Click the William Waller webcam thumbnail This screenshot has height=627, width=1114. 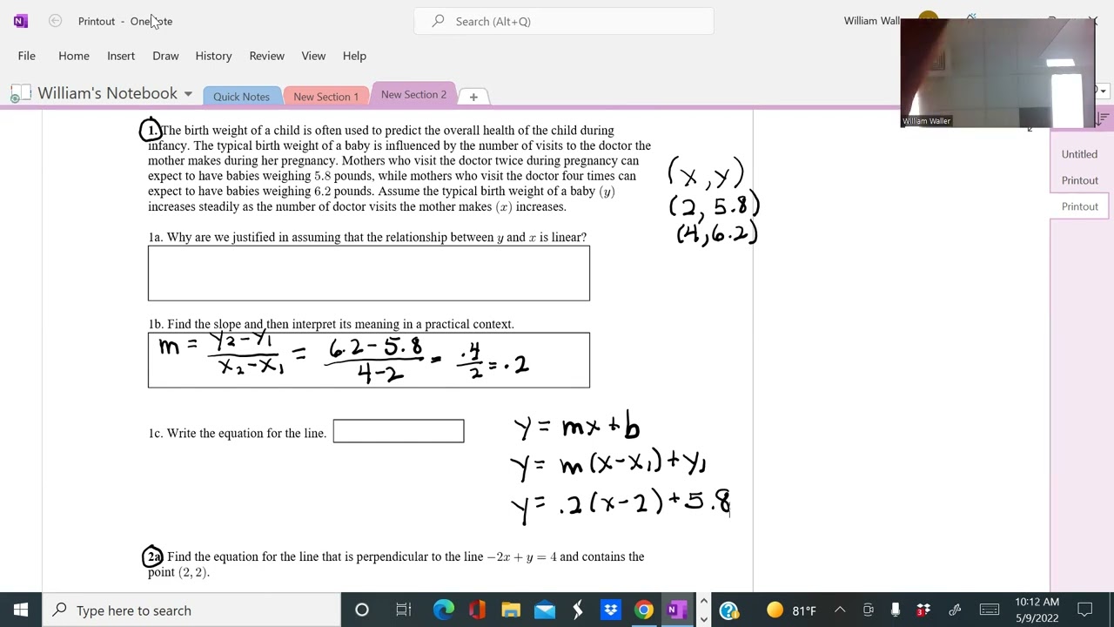coord(997,73)
